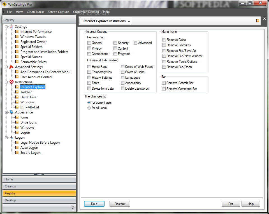Screen dimensions: 269x214
Task: Click the Removable Drives item icon
Action: [17, 62]
